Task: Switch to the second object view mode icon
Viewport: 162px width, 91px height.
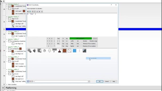Action: pos(30,81)
